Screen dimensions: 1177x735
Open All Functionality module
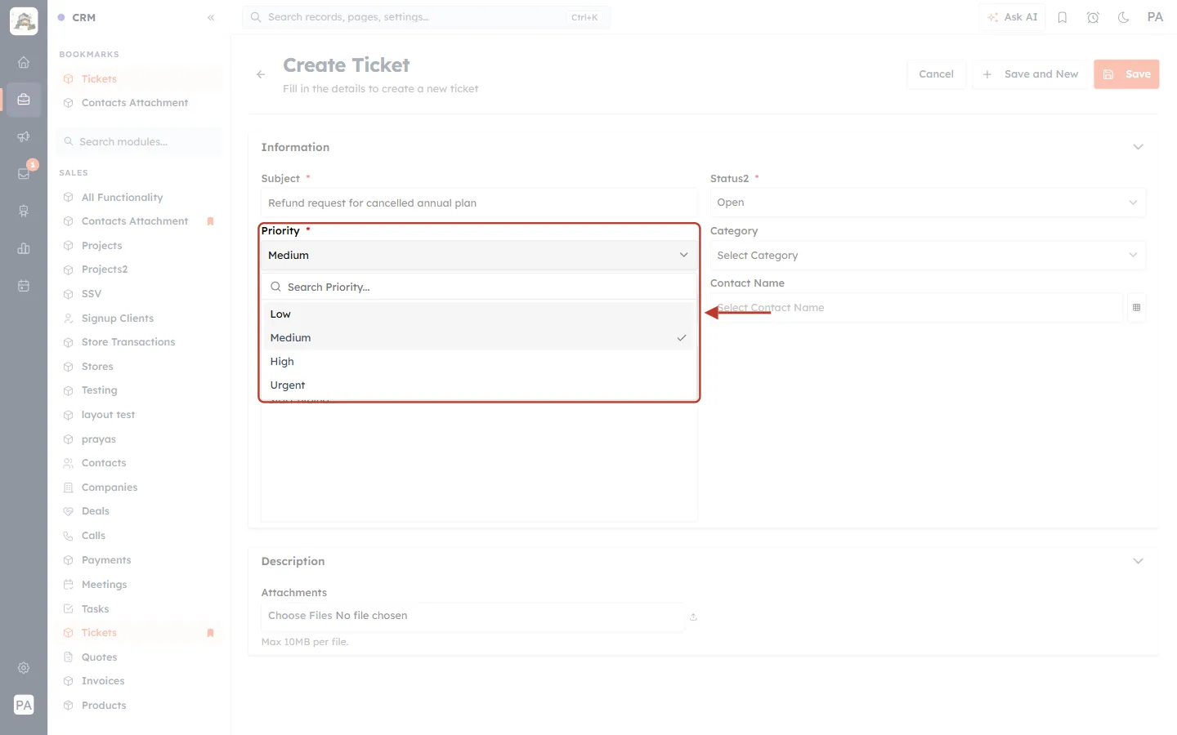(122, 198)
